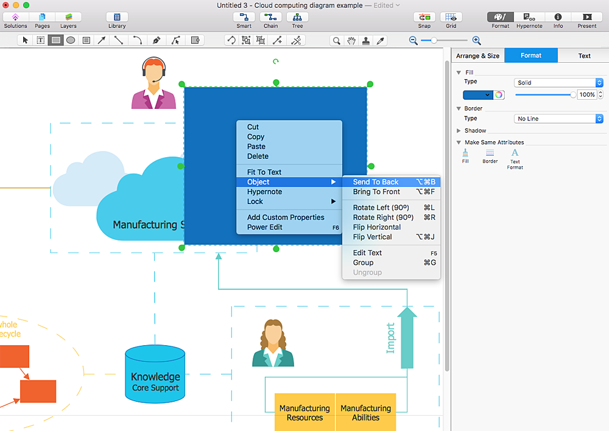Switch to the Arrange & Size tab
Screen dimensions: 609x431
point(477,55)
